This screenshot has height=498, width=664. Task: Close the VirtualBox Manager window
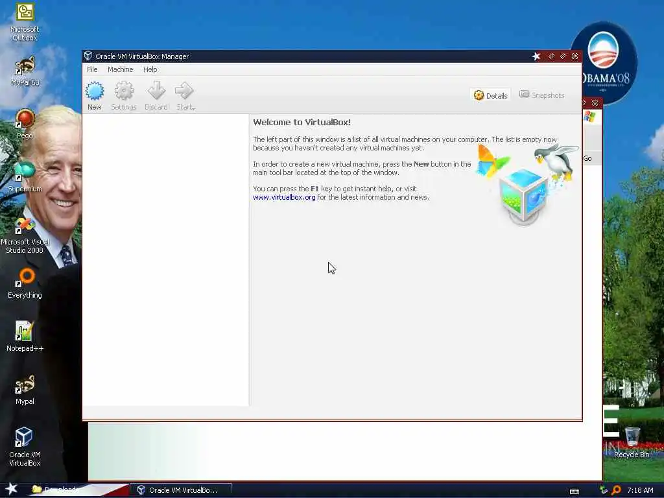[x=575, y=56]
